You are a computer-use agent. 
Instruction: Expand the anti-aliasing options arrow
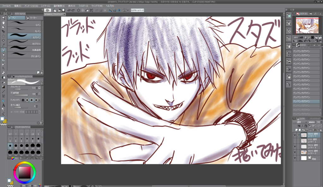tap(39, 100)
